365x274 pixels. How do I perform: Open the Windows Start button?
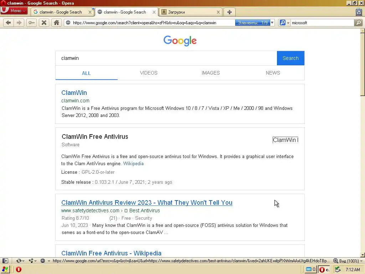5,270
